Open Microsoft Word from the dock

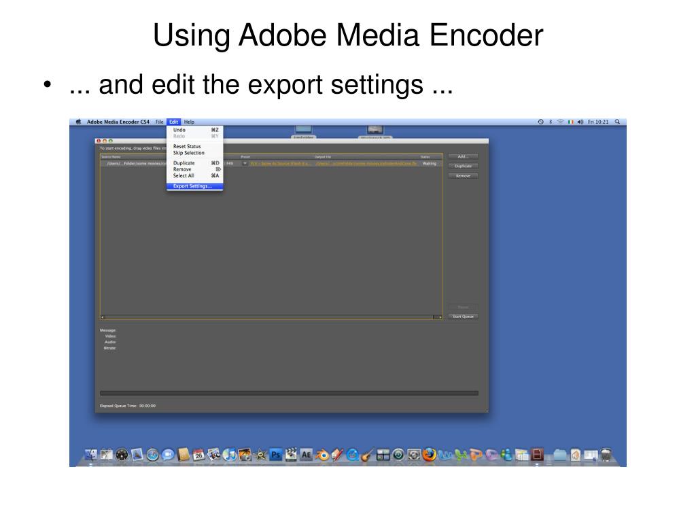(445, 455)
